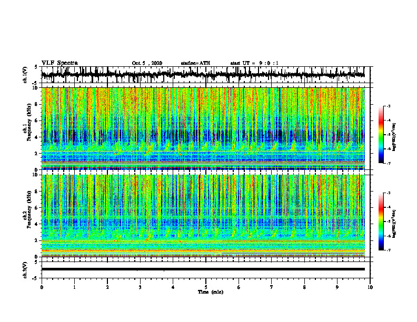The image size is (417, 322).
Task: Click the "ch.3(V)" axis label
Action: point(25,270)
